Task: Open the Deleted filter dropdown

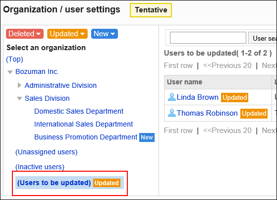Action: (x=25, y=34)
